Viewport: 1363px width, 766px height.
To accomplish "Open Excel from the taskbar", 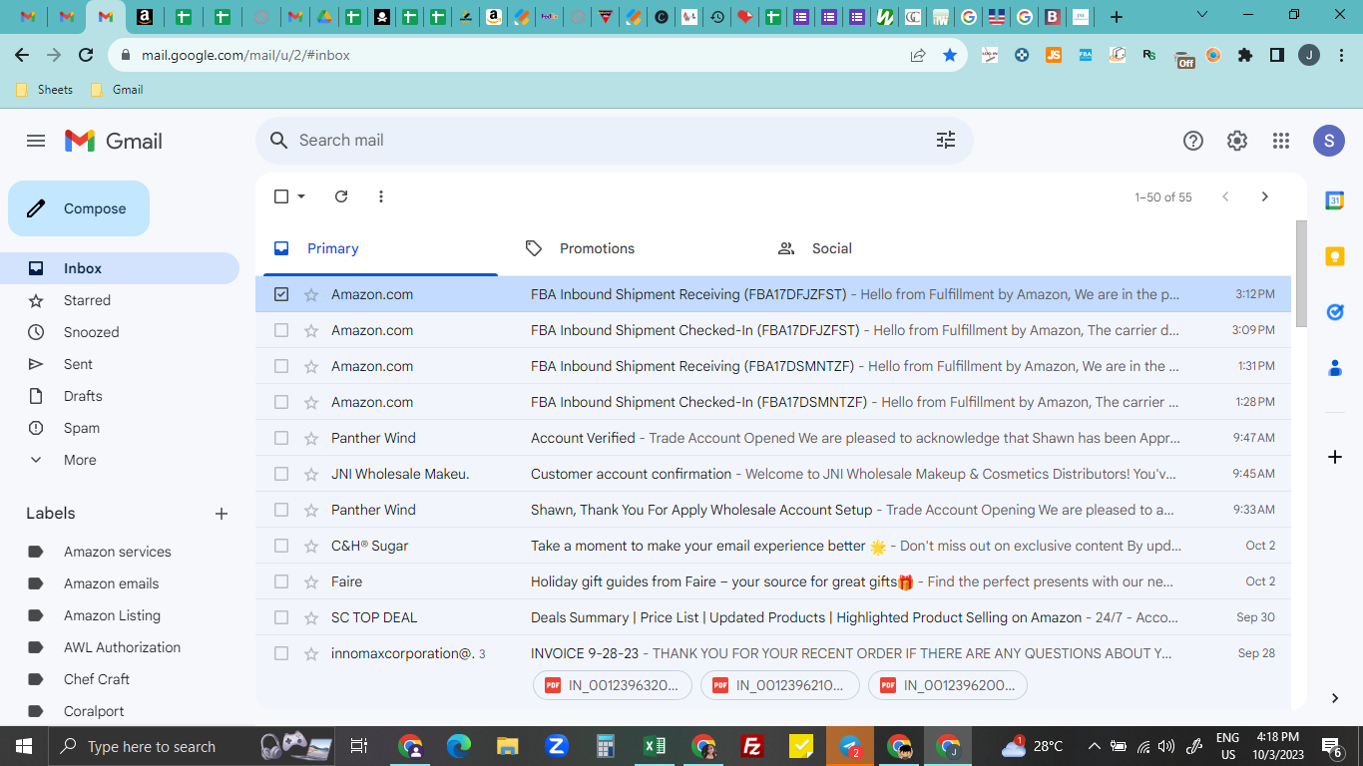I will point(655,746).
